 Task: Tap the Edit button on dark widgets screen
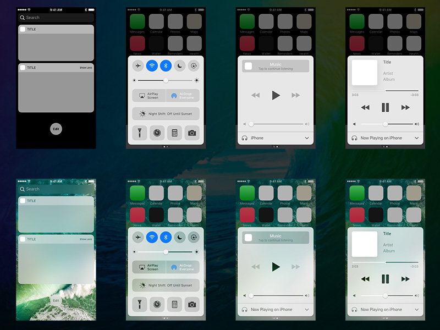pyautogui.click(x=56, y=129)
